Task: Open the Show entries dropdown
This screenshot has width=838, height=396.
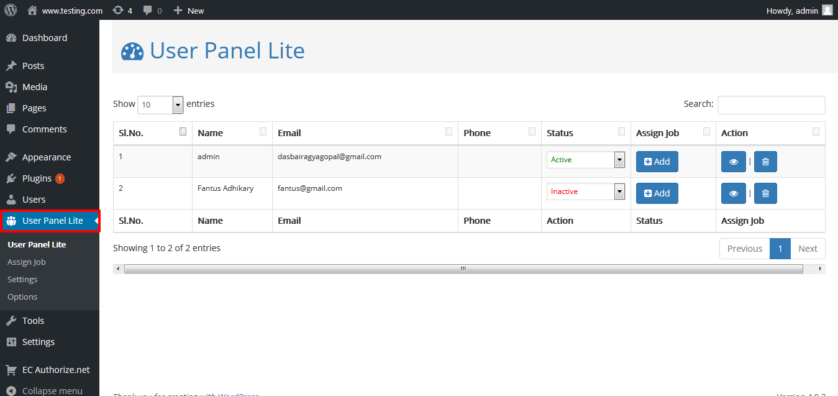Action: [x=160, y=104]
